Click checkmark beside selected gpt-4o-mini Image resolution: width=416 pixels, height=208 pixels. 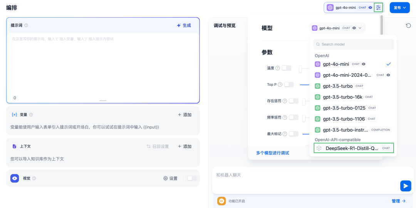coord(389,64)
